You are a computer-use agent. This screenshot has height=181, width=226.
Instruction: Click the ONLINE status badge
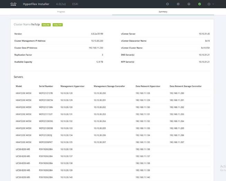coord(46,25)
